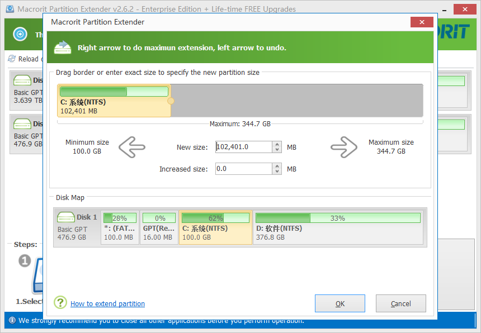Select C: 100.0 GB partition in Disk Map
Screen dimensions: 481x333
(x=215, y=227)
